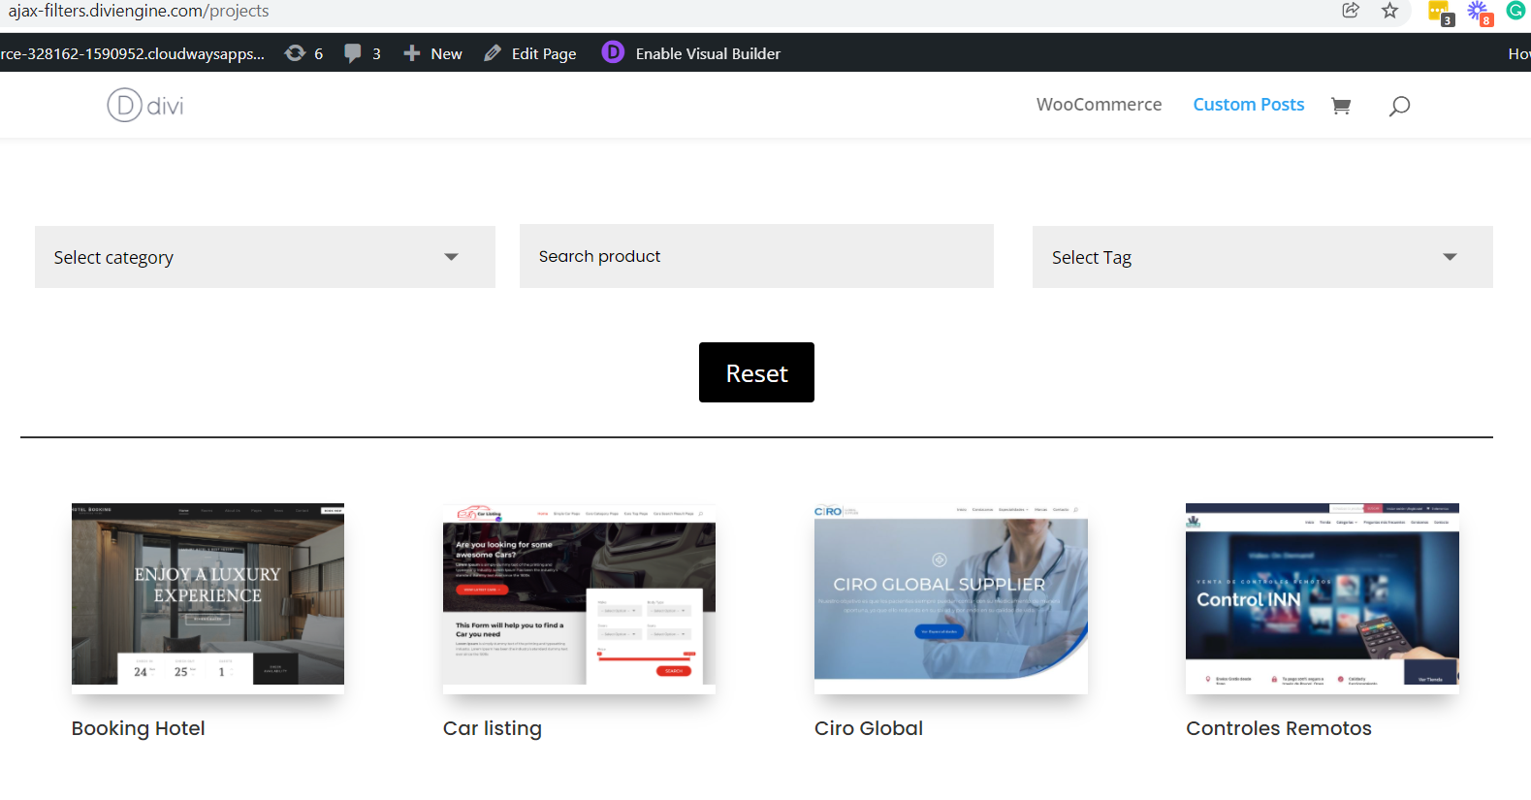1531x800 pixels.
Task: Click Edit Page in admin bar
Action: coord(530,53)
